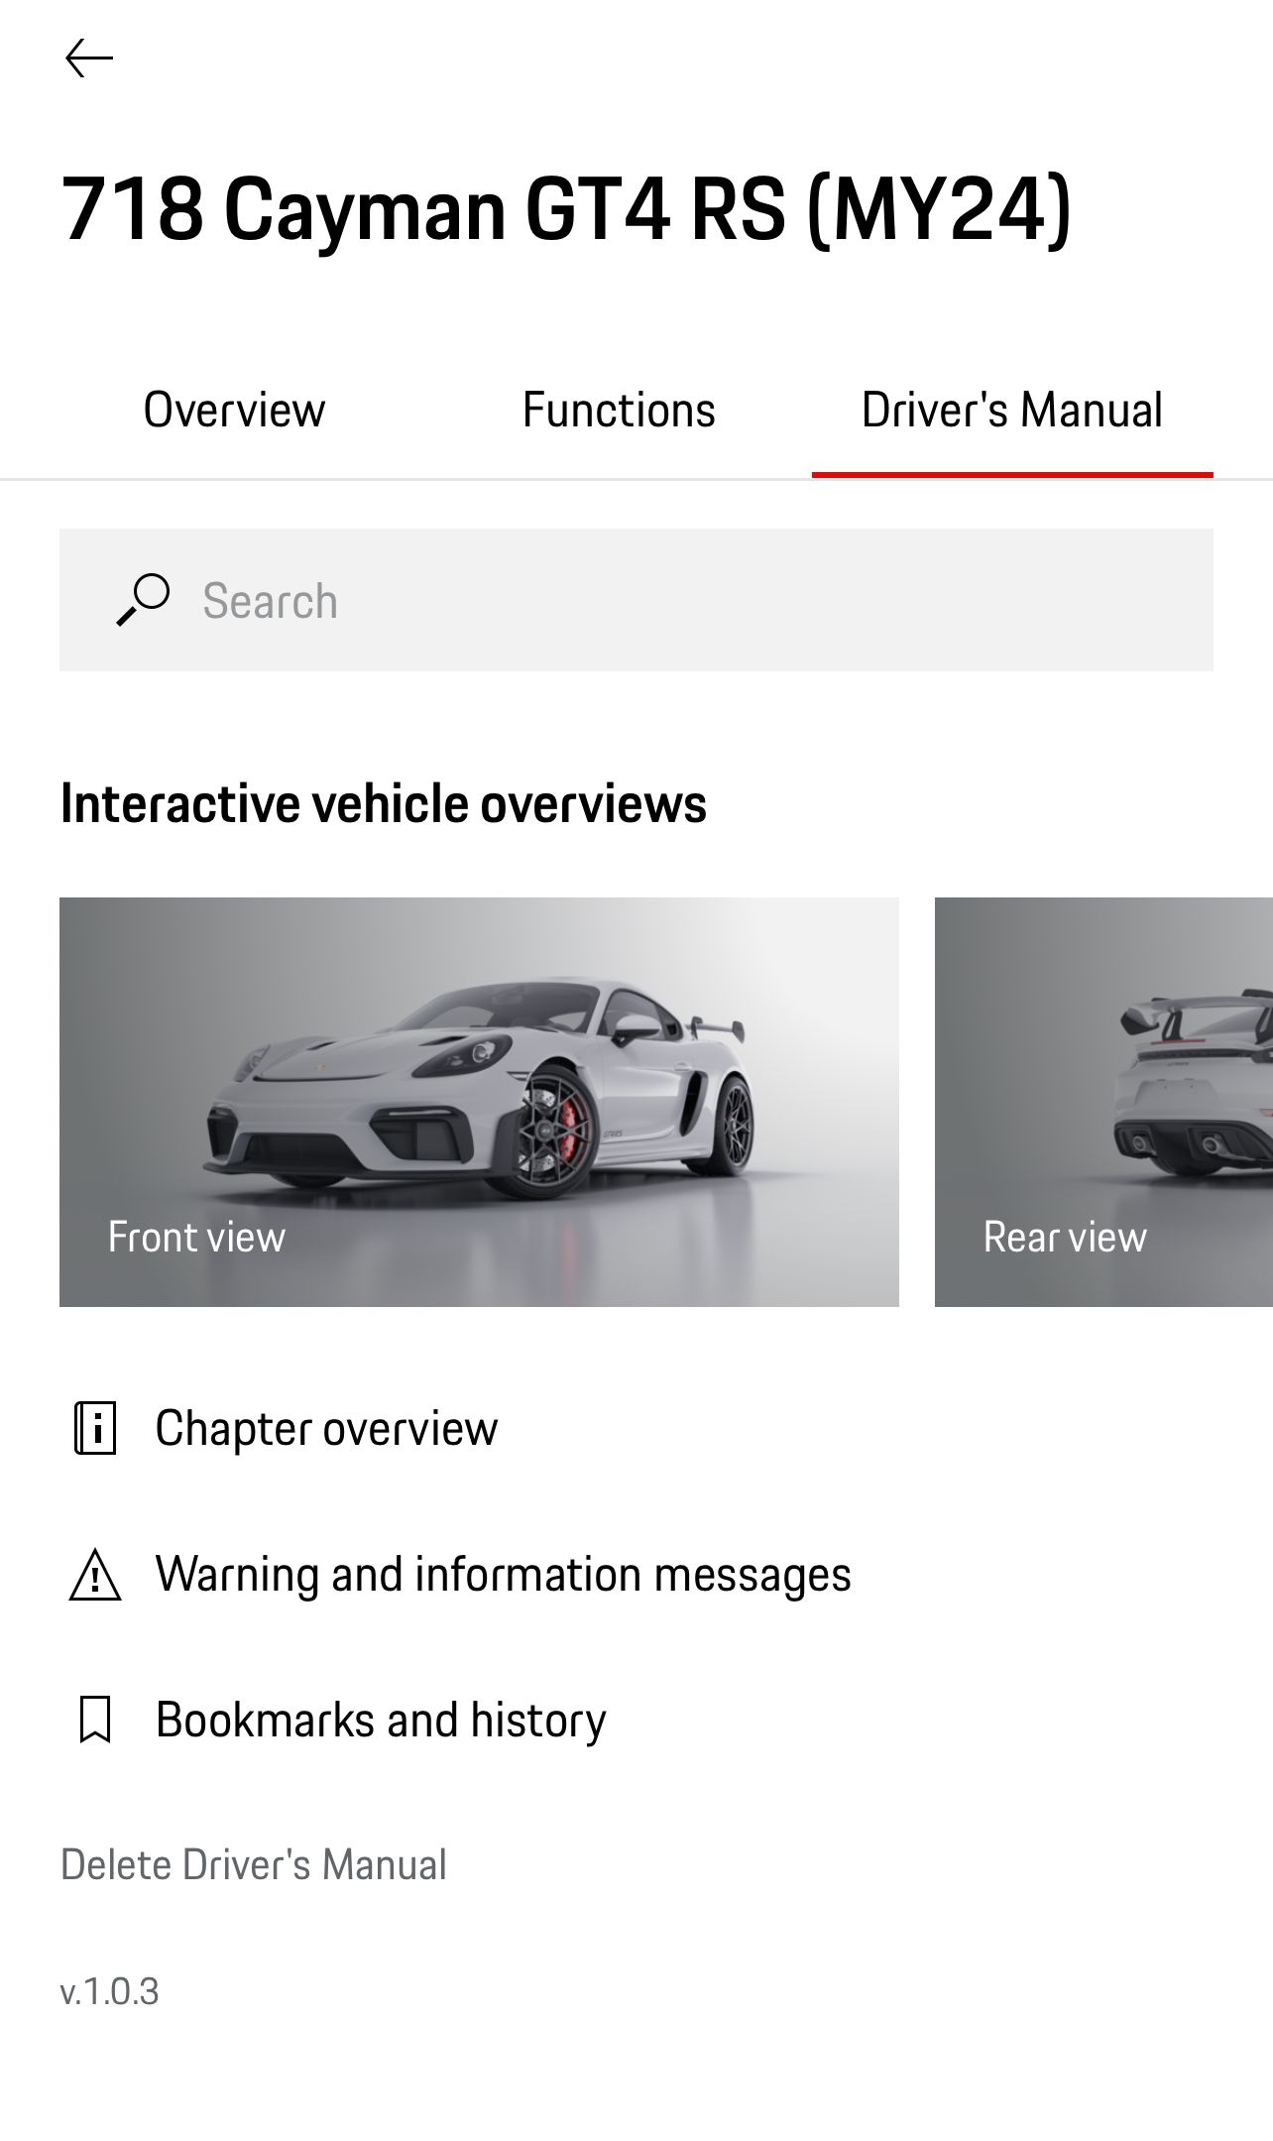The height and width of the screenshot is (2141, 1273).
Task: Click the v.1.0.3 version label
Action: click(x=109, y=1991)
